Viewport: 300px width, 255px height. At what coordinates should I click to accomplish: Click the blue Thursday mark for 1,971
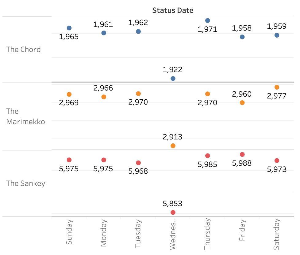[x=208, y=20]
